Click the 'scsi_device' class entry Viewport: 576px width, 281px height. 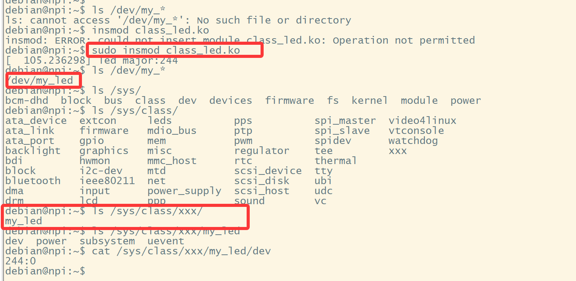268,171
